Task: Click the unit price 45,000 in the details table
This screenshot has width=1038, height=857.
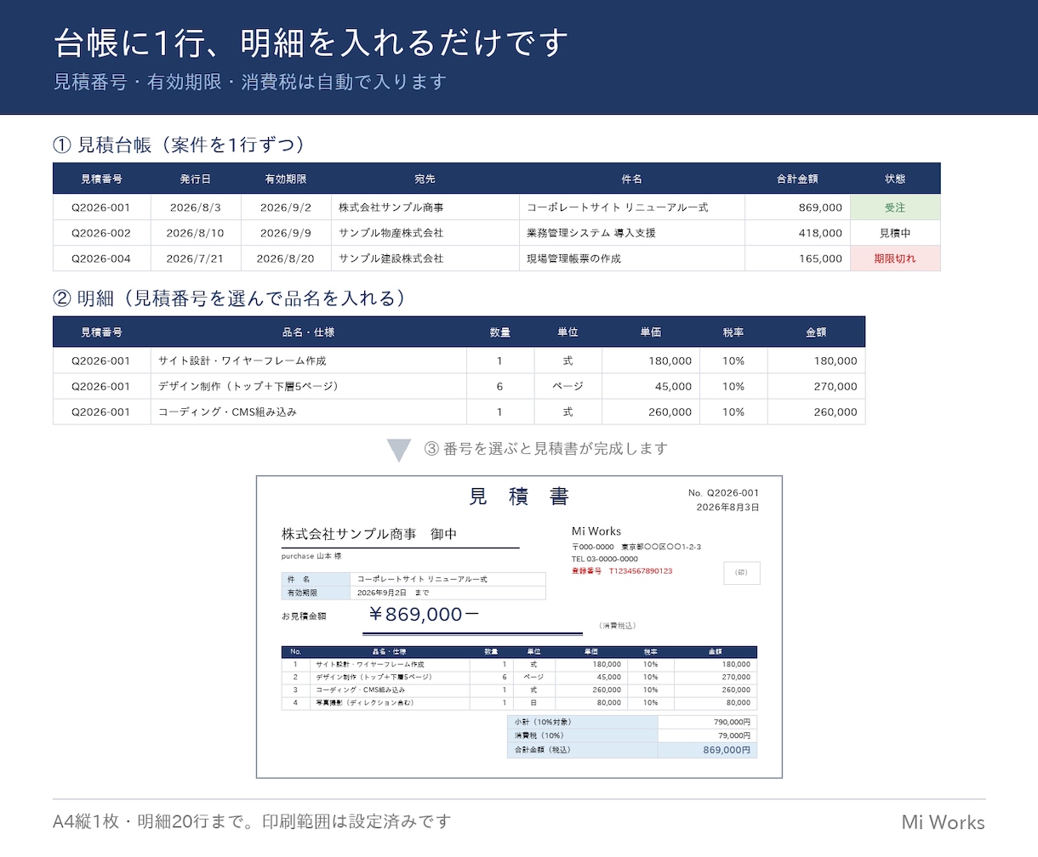Action: tap(651, 386)
